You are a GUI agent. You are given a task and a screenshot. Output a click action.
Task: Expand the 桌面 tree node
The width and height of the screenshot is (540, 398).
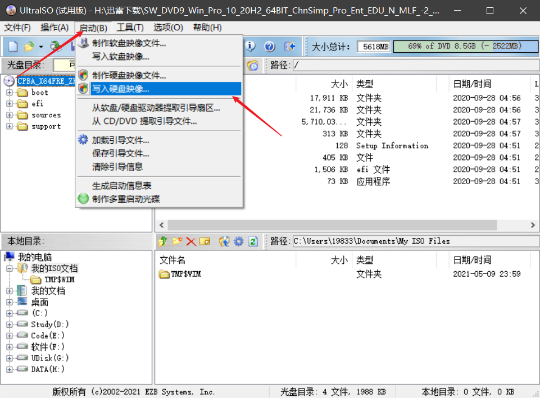tap(10, 302)
